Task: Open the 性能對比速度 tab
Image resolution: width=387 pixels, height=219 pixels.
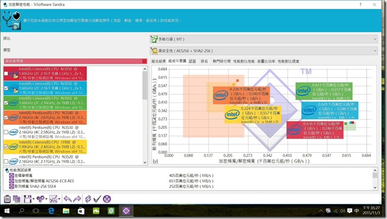Action: click(288, 61)
